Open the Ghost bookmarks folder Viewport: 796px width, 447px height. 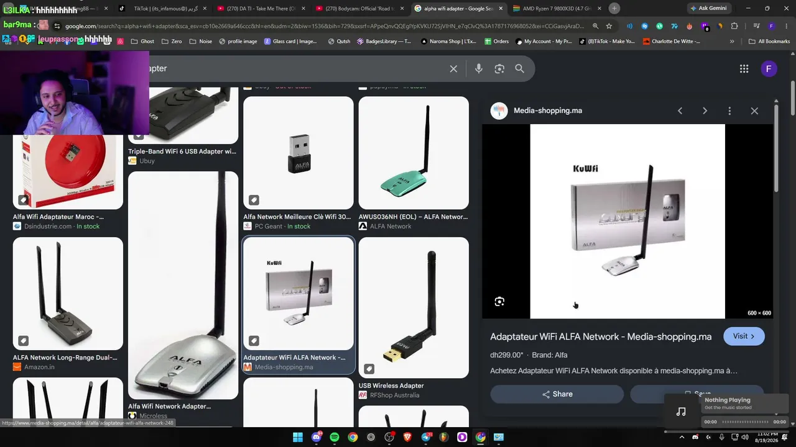142,42
